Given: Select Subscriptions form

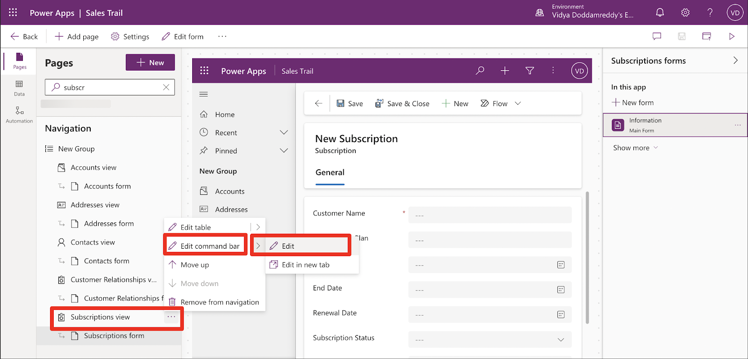Looking at the screenshot, I should tap(114, 336).
